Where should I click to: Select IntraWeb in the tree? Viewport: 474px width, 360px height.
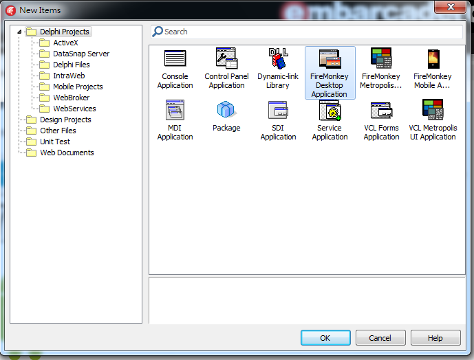[69, 76]
